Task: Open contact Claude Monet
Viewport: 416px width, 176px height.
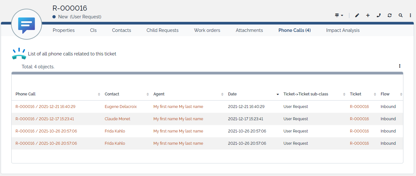Action: point(117,119)
